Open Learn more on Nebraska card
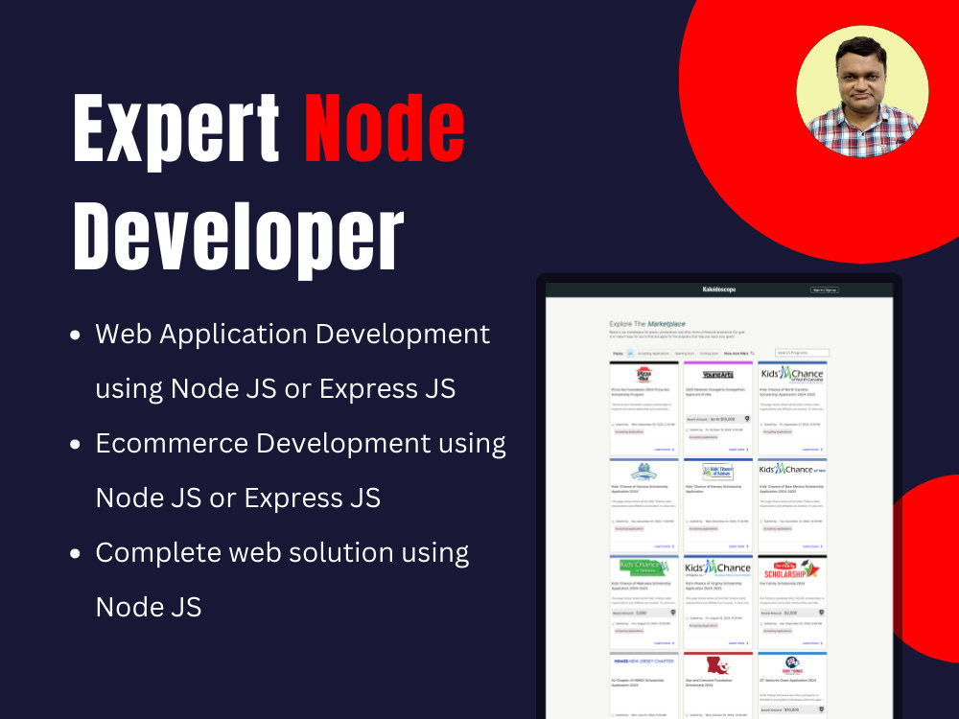 pos(665,643)
